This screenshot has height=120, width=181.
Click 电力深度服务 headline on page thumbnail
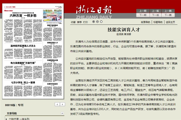pyautogui.click(x=23, y=63)
